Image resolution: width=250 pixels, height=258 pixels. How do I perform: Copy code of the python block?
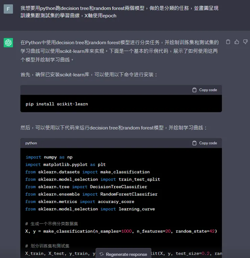205,143
